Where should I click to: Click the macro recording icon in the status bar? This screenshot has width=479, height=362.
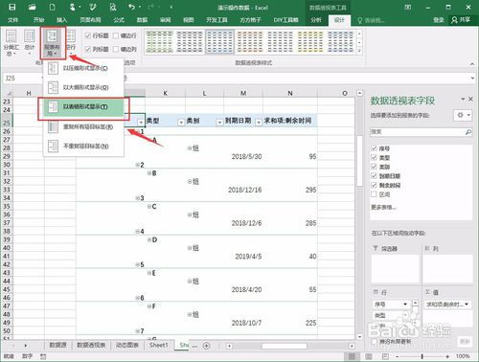(x=43, y=356)
